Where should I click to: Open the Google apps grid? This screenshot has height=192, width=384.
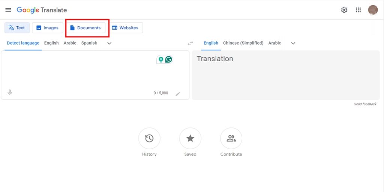pyautogui.click(x=358, y=10)
